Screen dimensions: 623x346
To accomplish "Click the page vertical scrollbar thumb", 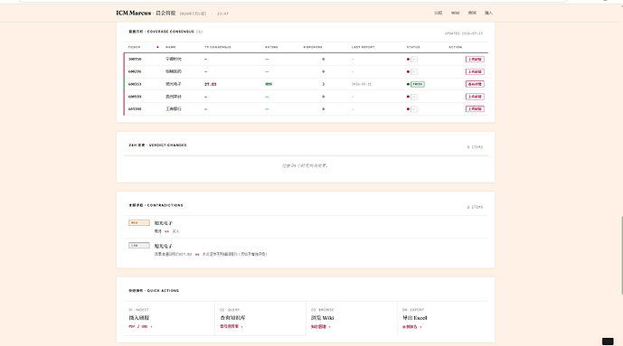I will [x=621, y=256].
